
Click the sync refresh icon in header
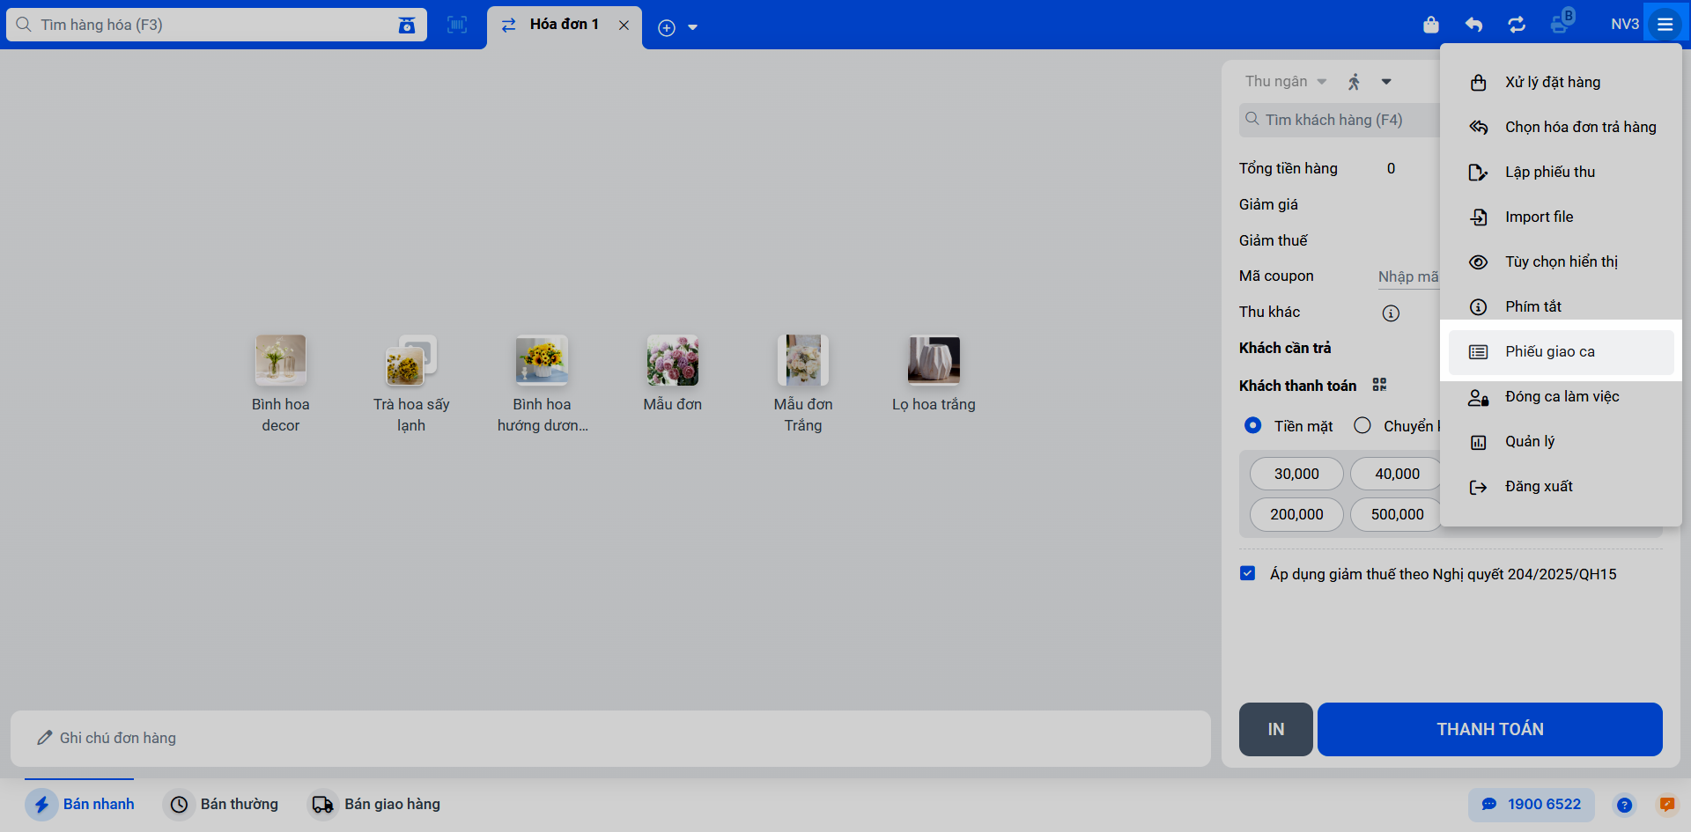coord(1517,25)
